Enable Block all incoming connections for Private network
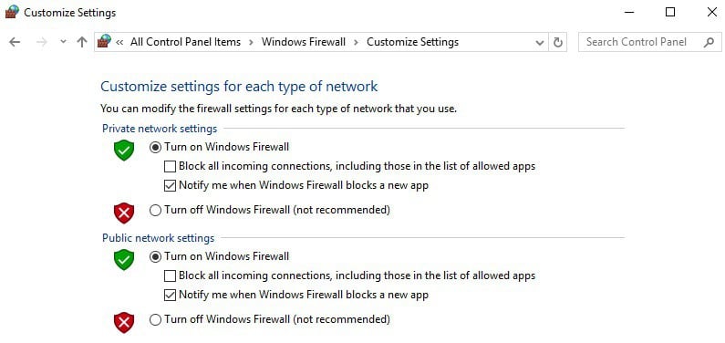Screen dimensions: 725x343 (171, 166)
